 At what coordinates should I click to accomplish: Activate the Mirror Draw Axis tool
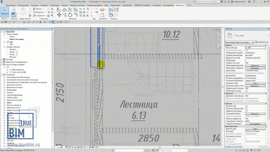pos(76,10)
